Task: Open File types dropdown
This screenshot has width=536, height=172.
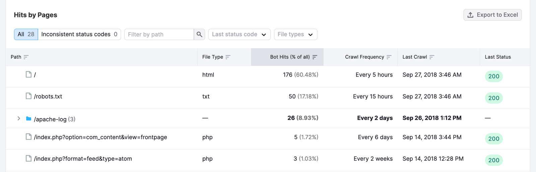Action: coord(295,34)
